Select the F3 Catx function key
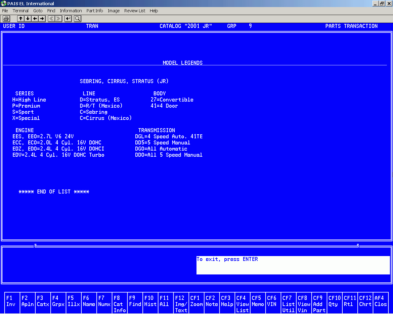 pyautogui.click(x=43, y=303)
